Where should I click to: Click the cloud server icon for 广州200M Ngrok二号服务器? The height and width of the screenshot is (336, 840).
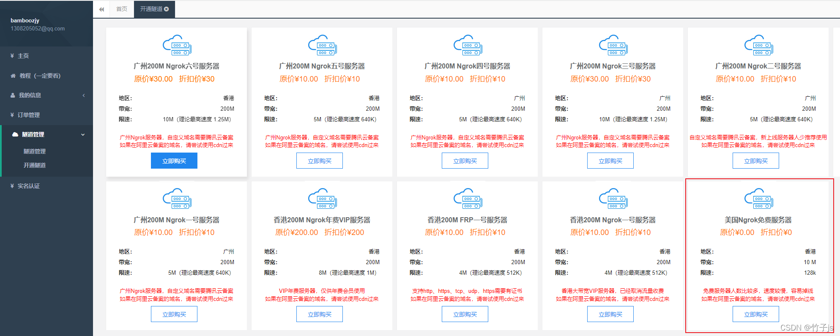(759, 45)
